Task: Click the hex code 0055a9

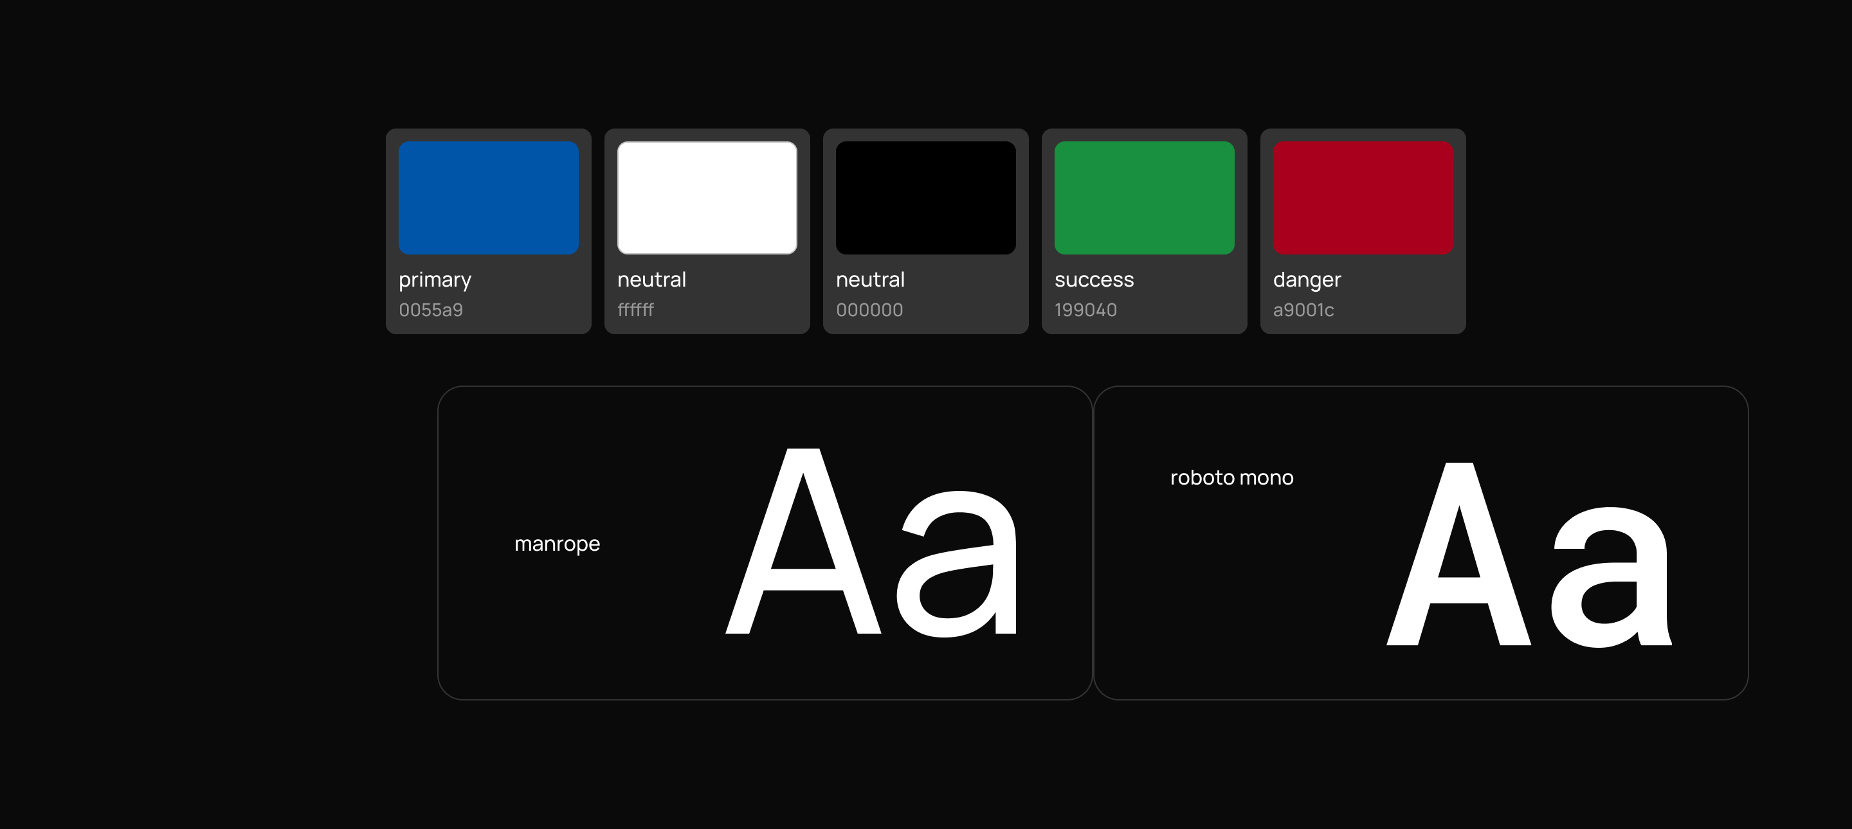Action: 431,310
